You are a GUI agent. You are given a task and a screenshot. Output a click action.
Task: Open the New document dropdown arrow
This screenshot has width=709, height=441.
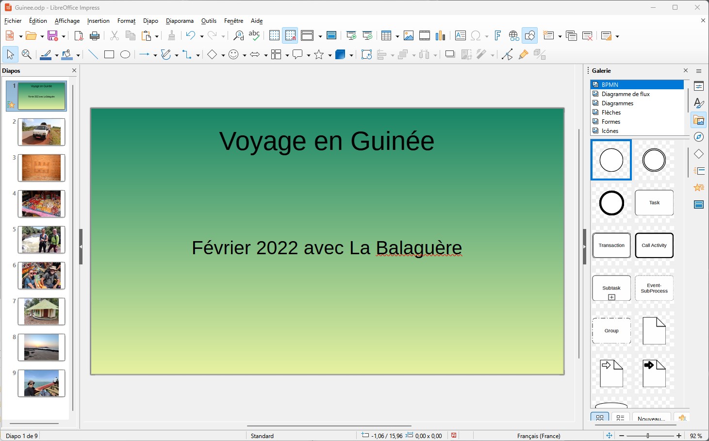pos(20,36)
